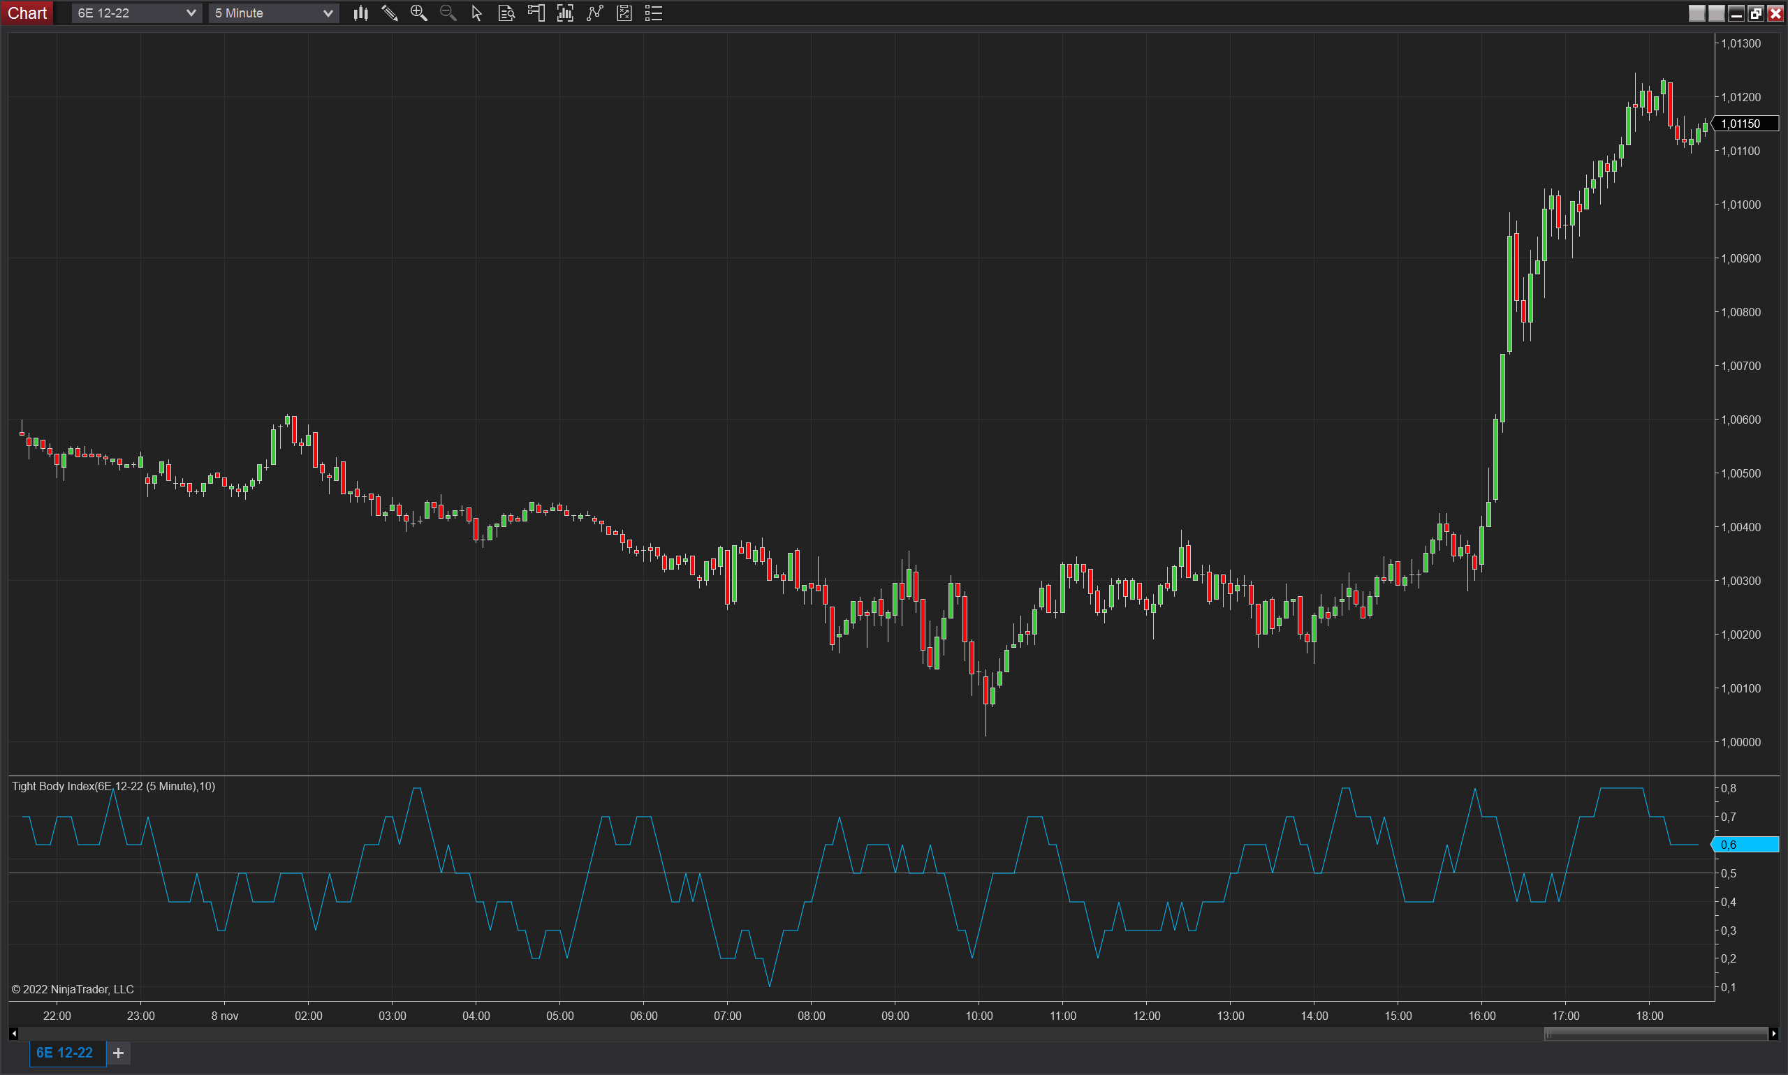
Task: Click the 16:00 time axis label
Action: [1482, 1016]
